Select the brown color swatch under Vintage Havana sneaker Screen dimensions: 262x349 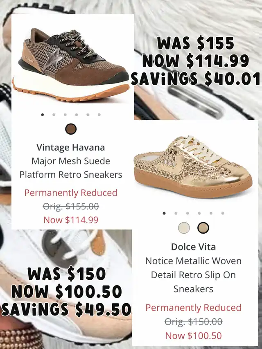[x=71, y=129]
